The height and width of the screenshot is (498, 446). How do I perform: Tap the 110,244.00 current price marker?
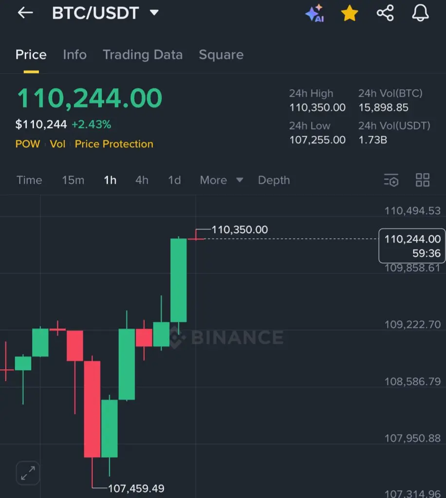[x=412, y=246]
